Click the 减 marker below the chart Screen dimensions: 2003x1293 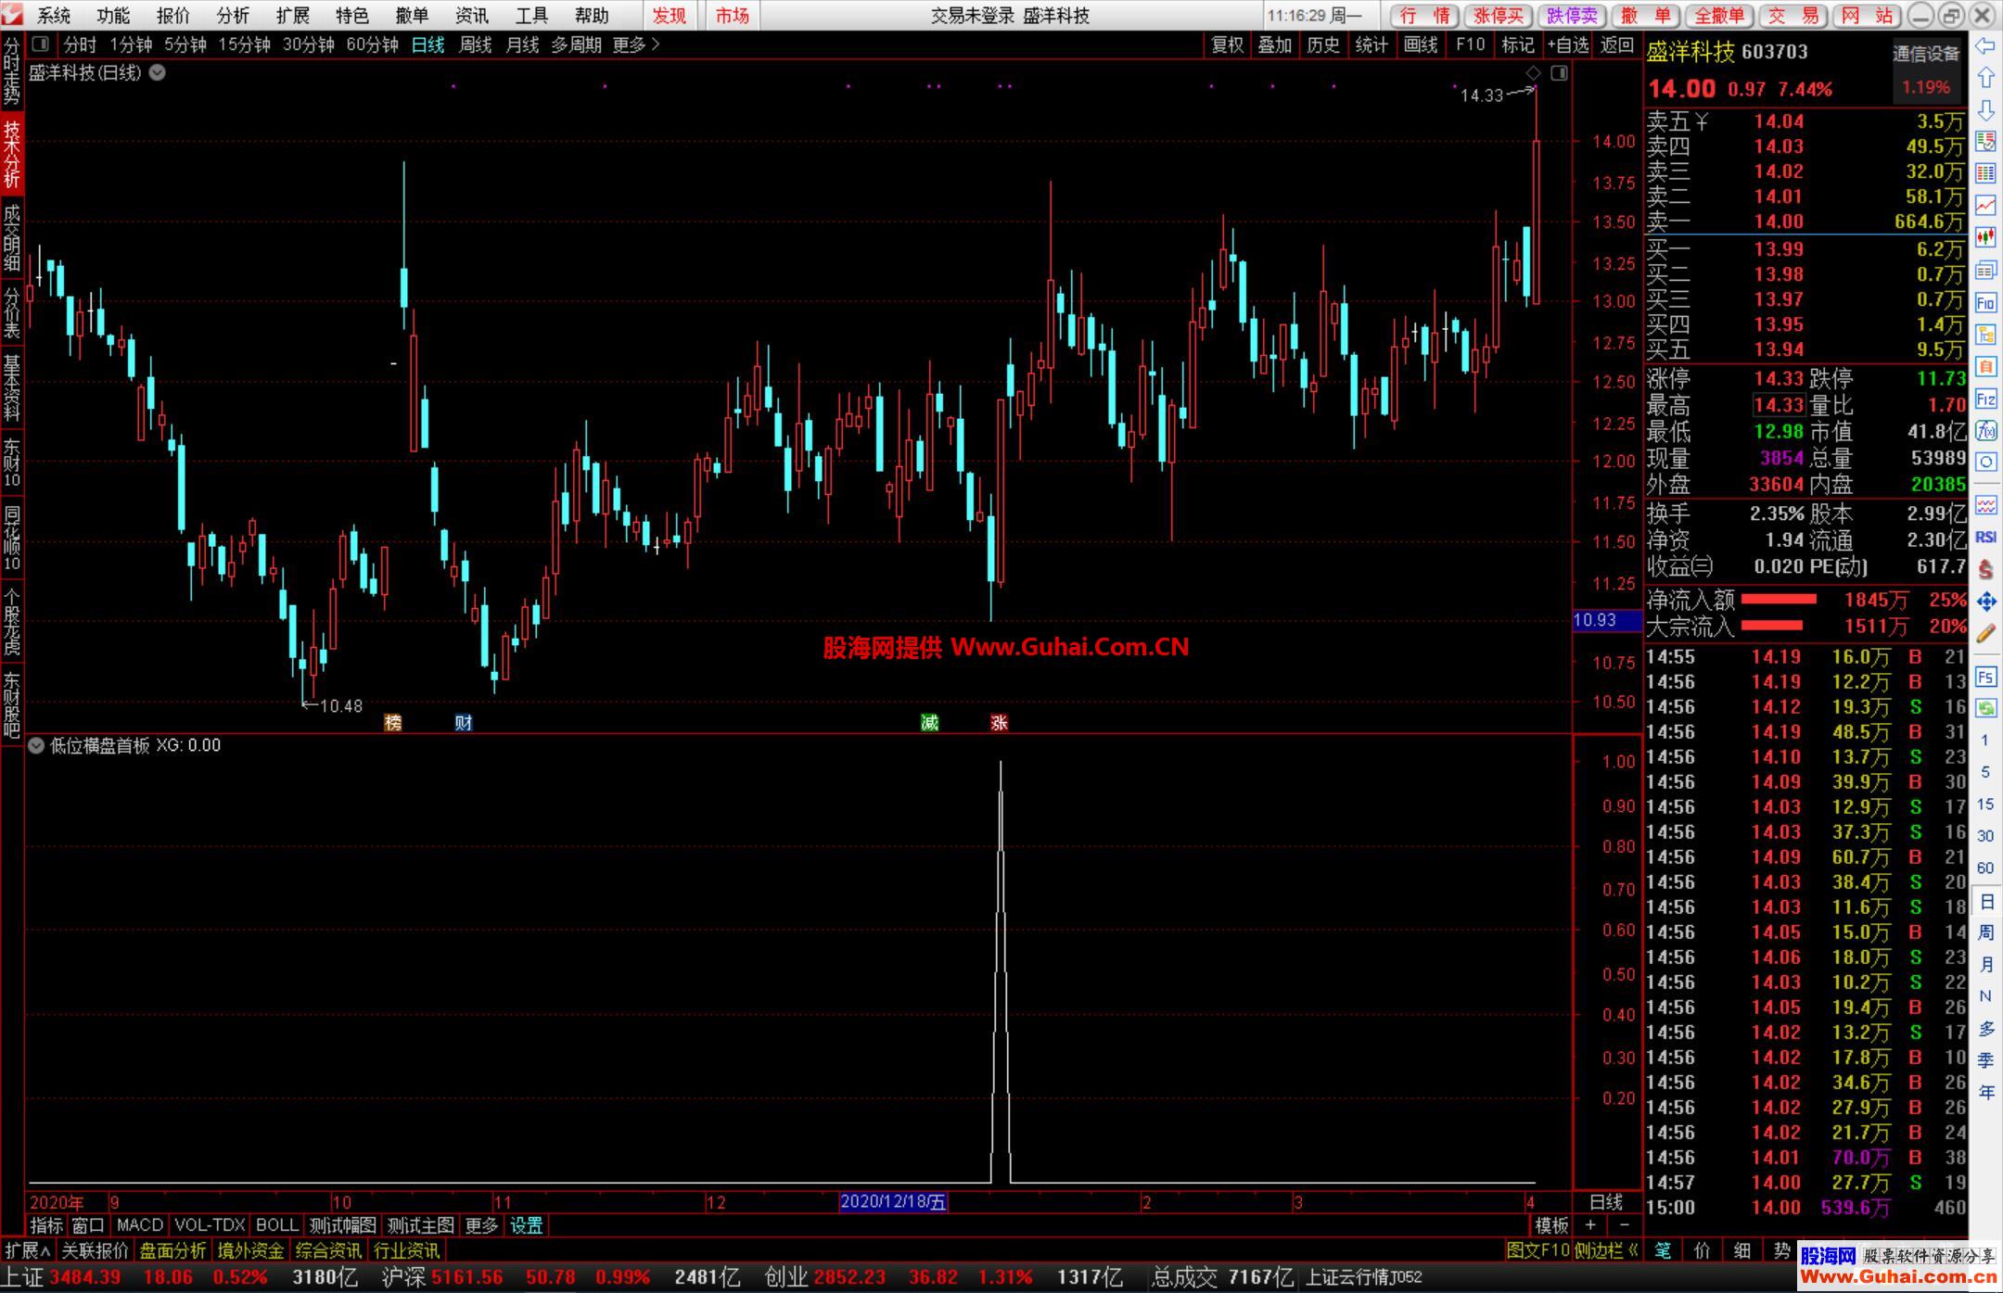click(930, 723)
